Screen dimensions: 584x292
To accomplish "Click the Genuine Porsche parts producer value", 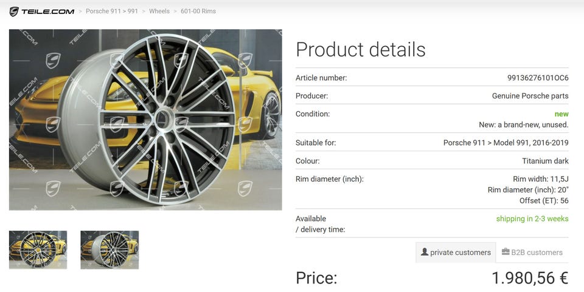I will (x=530, y=96).
